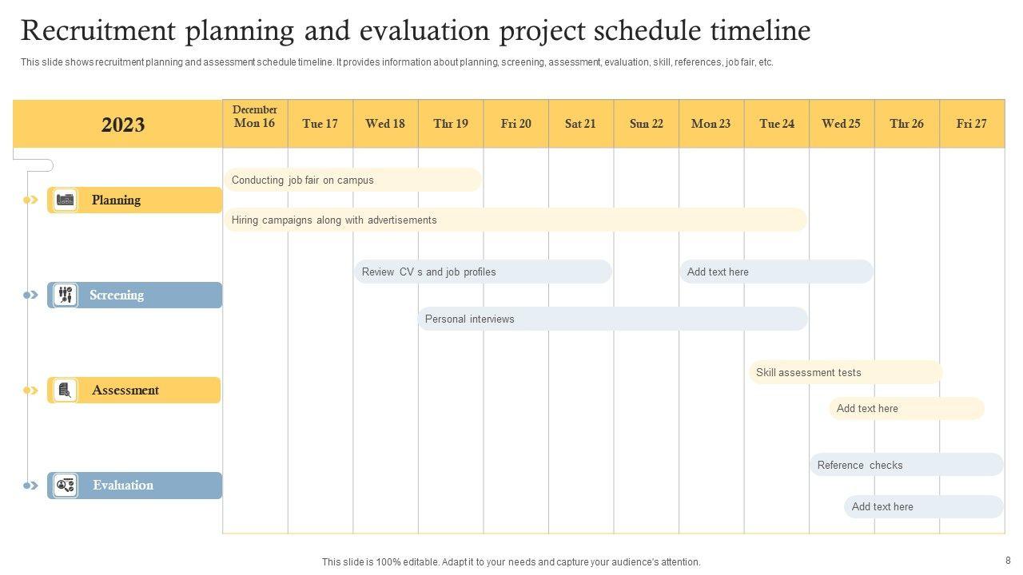The image size is (1023, 575).
Task: Click the Conducting job fair on campus bar
Action: pos(352,180)
